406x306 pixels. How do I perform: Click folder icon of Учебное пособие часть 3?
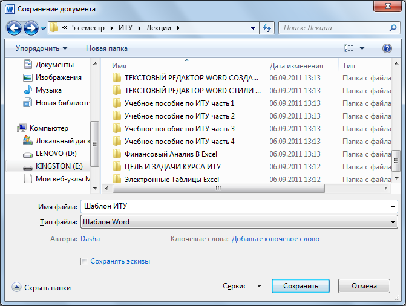click(117, 128)
